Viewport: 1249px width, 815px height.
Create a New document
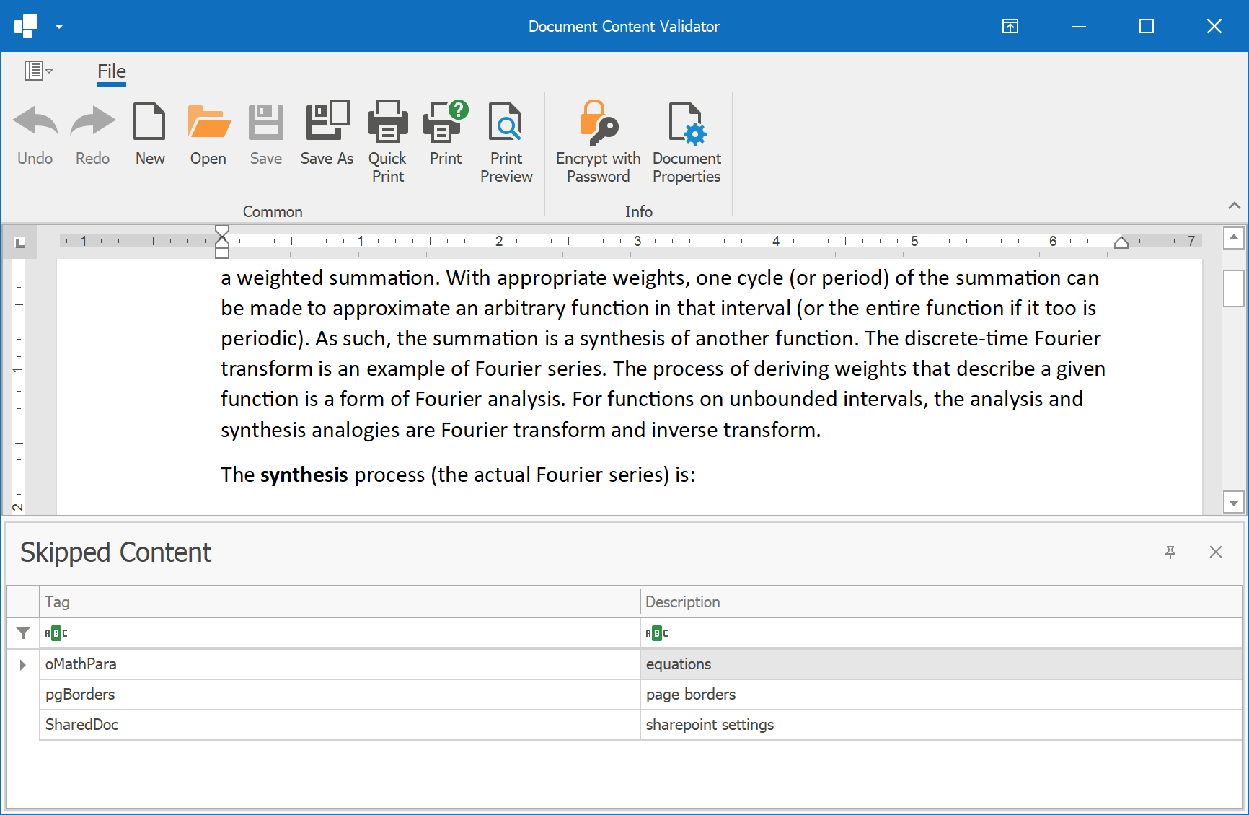click(x=149, y=133)
